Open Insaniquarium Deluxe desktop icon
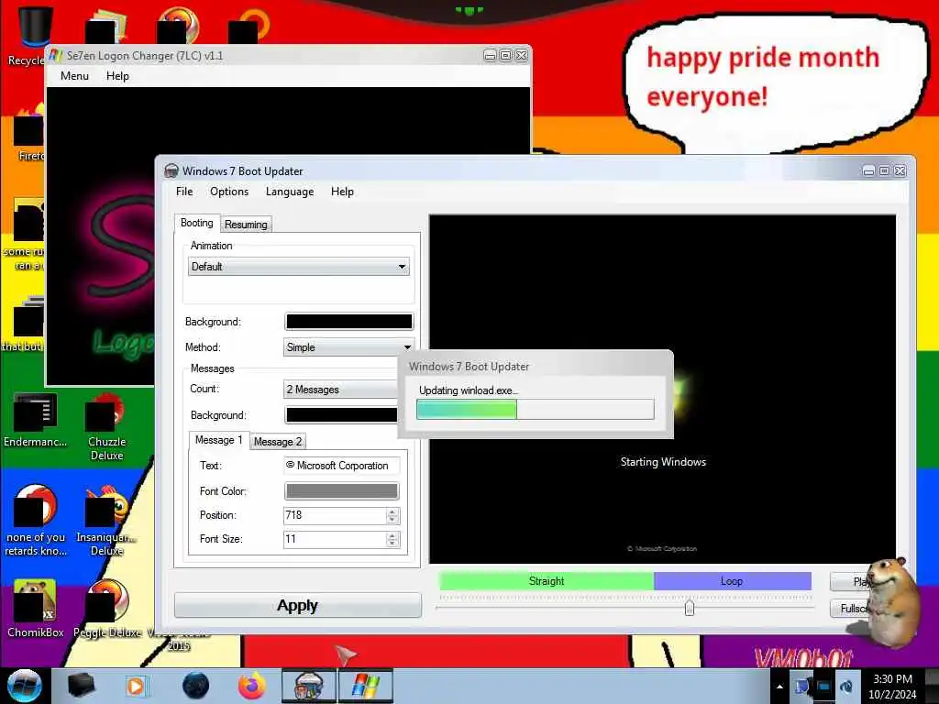Screen dimensions: 939x704 tap(106, 521)
